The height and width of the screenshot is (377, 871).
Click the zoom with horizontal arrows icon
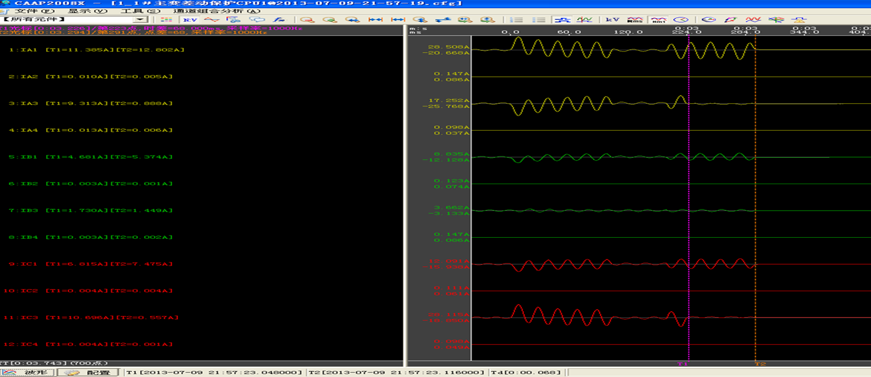tap(352, 19)
